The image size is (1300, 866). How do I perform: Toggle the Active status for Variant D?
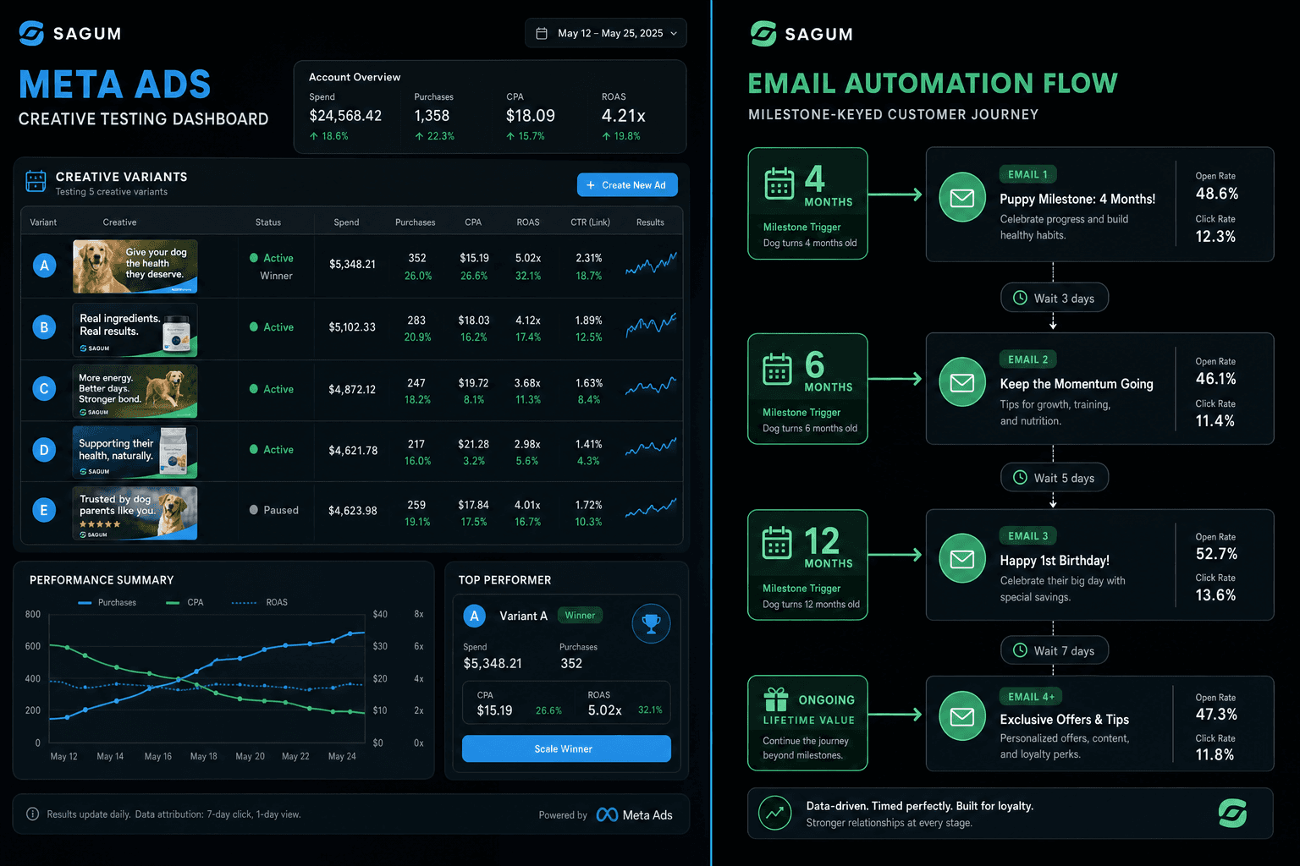click(272, 449)
